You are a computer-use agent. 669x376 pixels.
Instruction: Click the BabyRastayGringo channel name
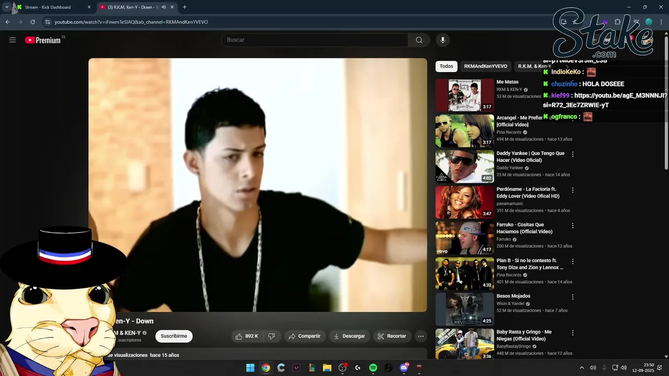pos(513,346)
